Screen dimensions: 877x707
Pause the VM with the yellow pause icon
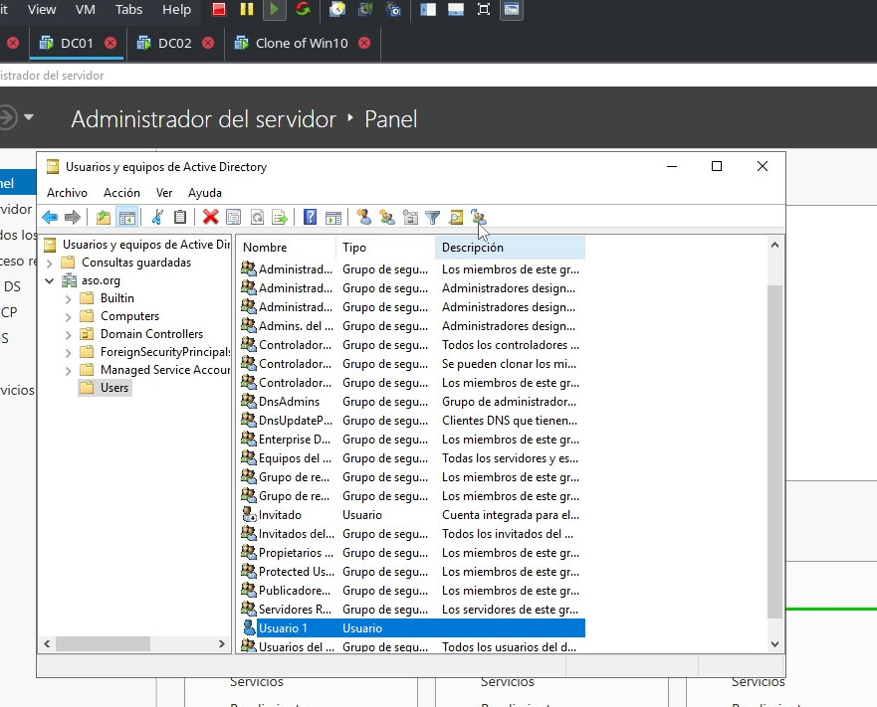(x=246, y=10)
